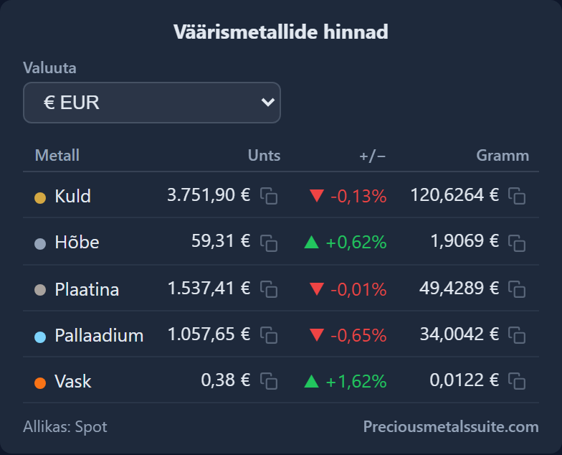This screenshot has width=562, height=455.
Task: Select the Pallaadium metal name
Action: 99,336
